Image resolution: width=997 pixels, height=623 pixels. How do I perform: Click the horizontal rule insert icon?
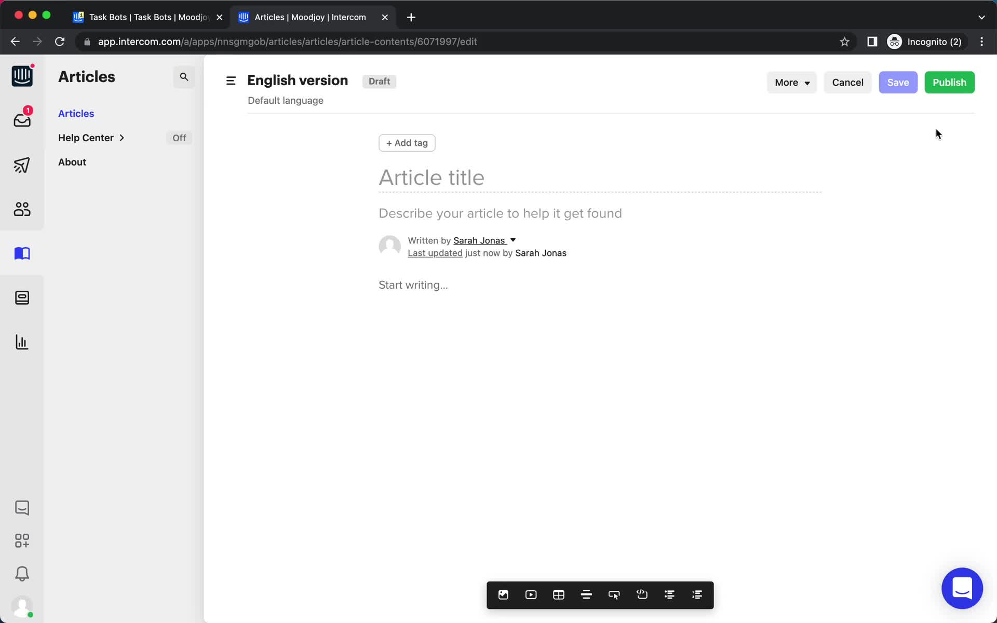click(x=586, y=594)
